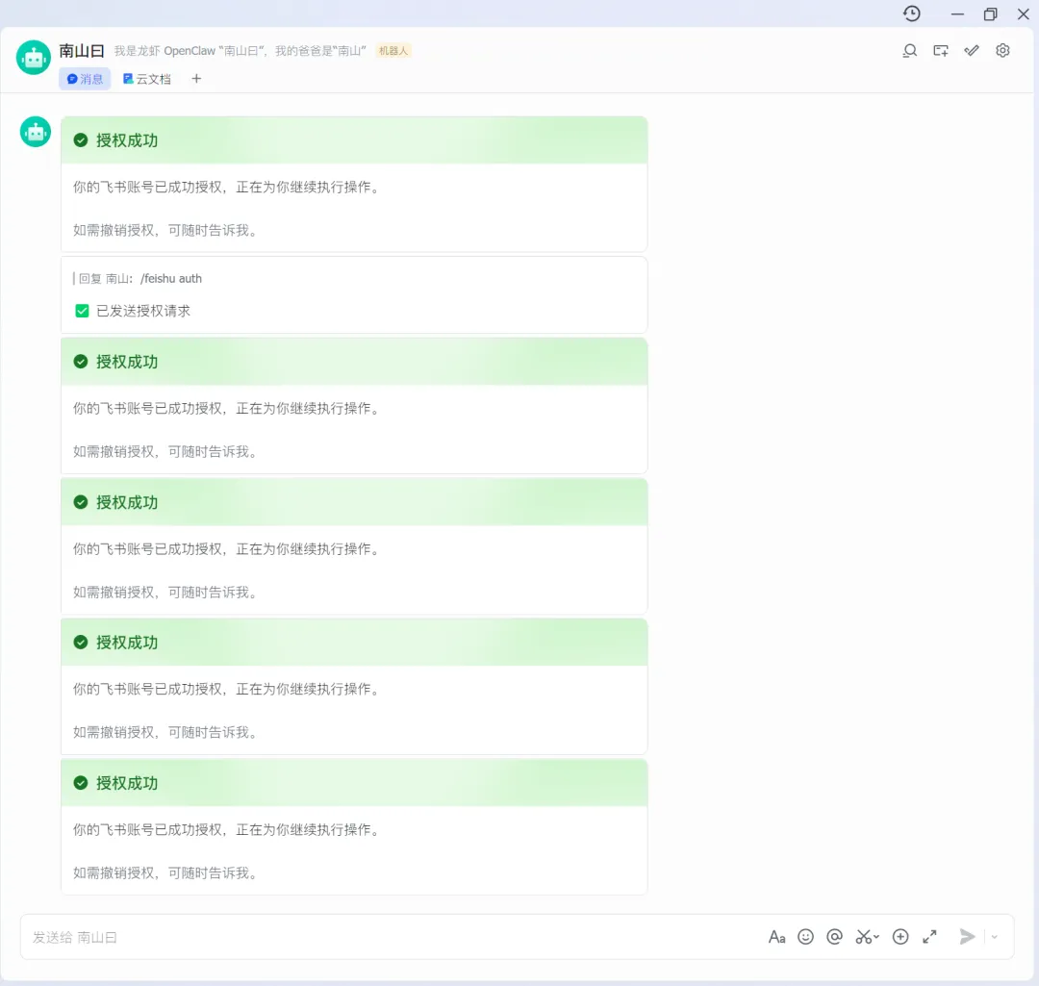This screenshot has width=1039, height=986.
Task: Click the 南山曰 bot avatar in header
Action: coord(34,58)
